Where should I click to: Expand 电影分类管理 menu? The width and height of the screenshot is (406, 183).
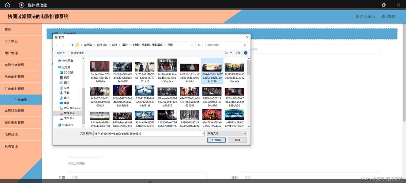[x=21, y=65]
